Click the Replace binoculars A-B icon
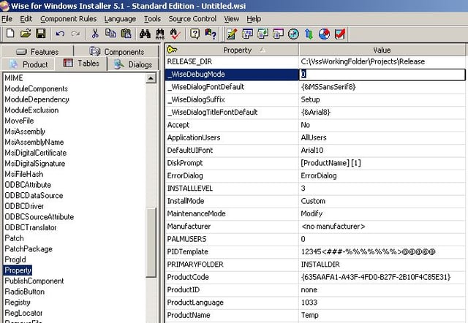 [x=160, y=34]
